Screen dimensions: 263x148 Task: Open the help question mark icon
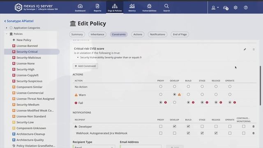click(246, 7)
